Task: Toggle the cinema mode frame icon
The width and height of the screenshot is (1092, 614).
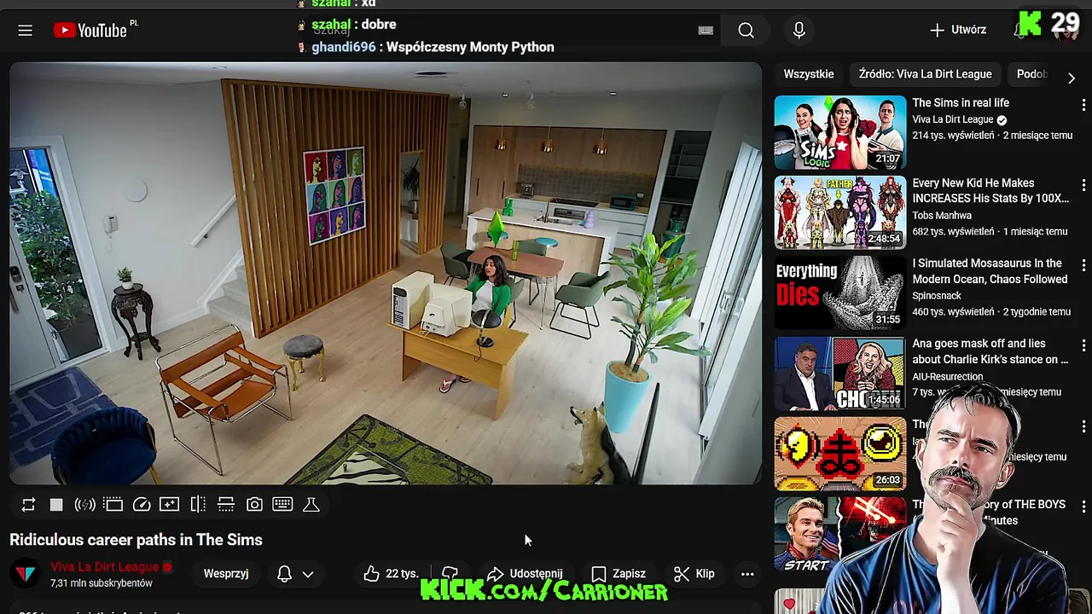Action: tap(113, 505)
